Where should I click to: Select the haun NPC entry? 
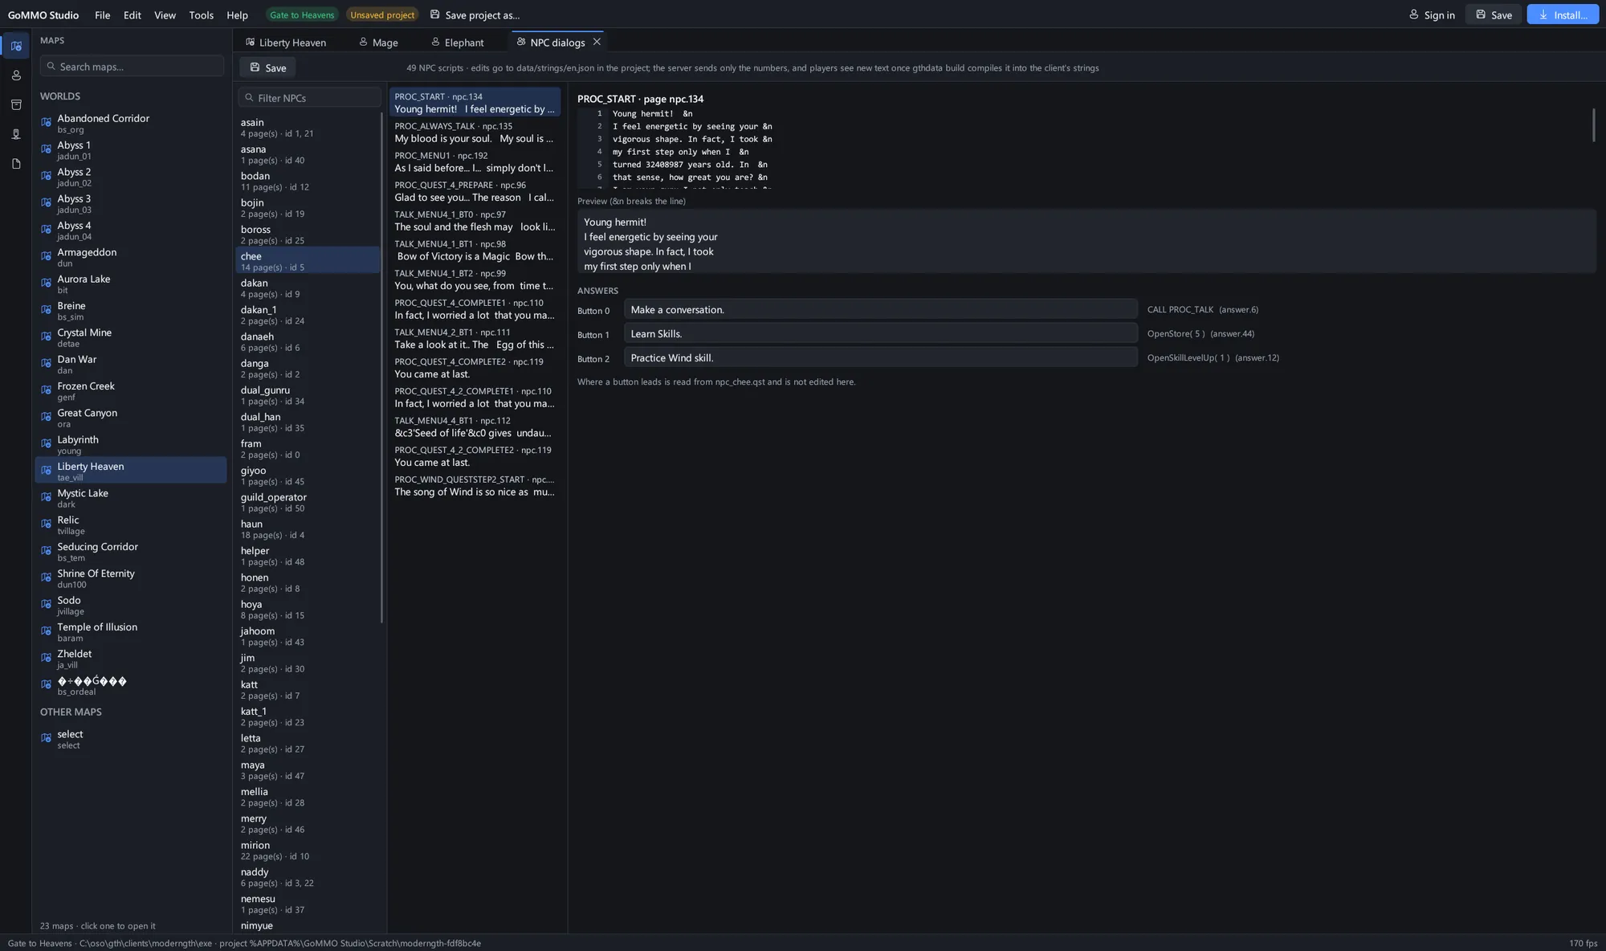(x=308, y=529)
